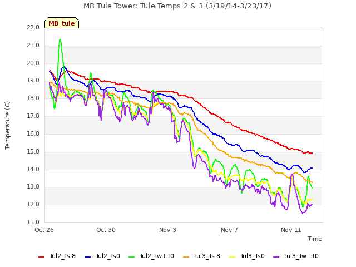Select the Tul2_Ts0 legend label
The width and height of the screenshot is (356, 267).
(x=107, y=256)
